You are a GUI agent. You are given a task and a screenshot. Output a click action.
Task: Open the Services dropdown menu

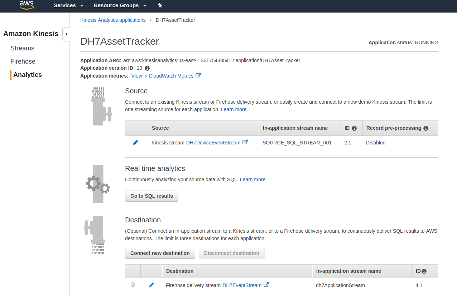[x=69, y=5]
